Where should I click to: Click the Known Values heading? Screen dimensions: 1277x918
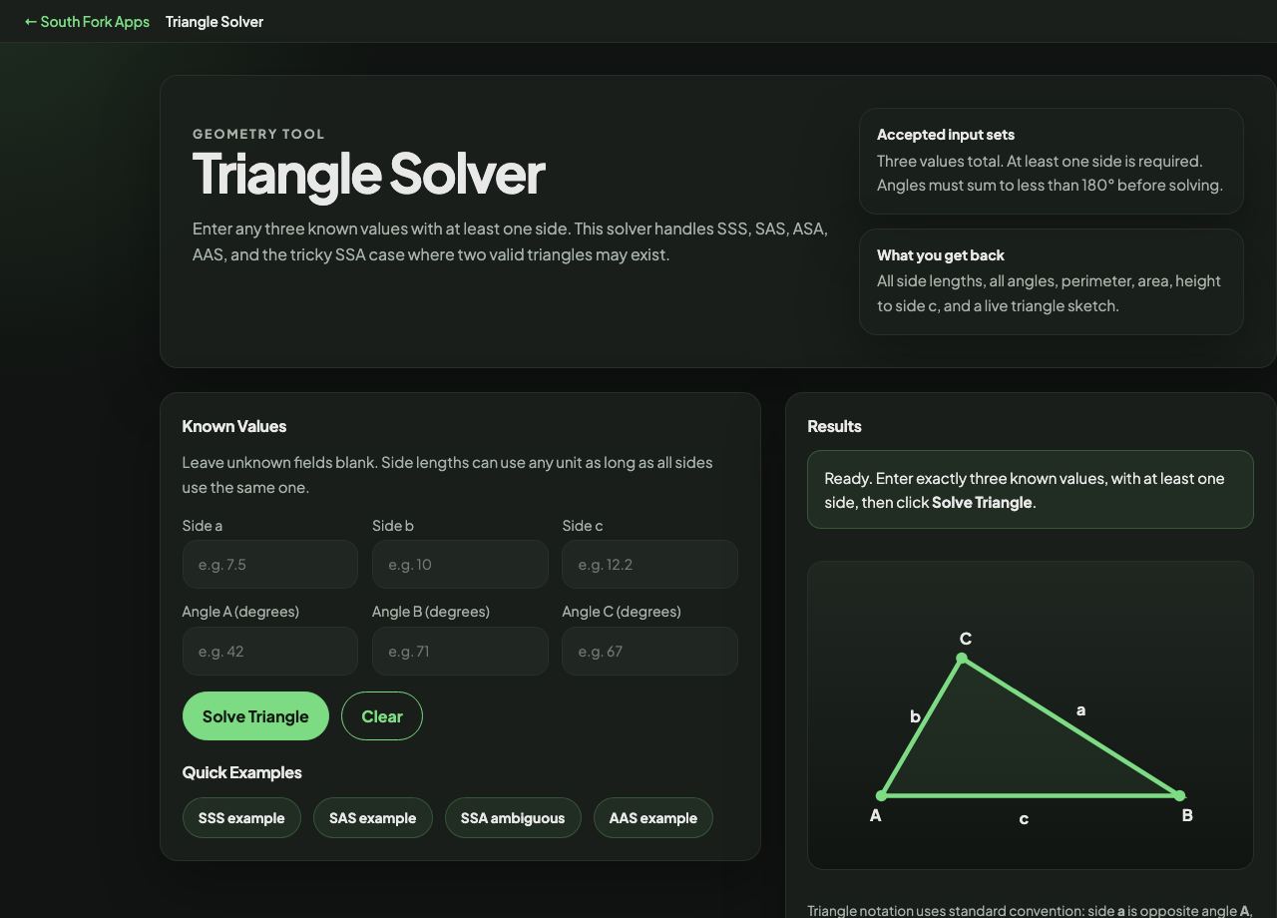pyautogui.click(x=234, y=426)
